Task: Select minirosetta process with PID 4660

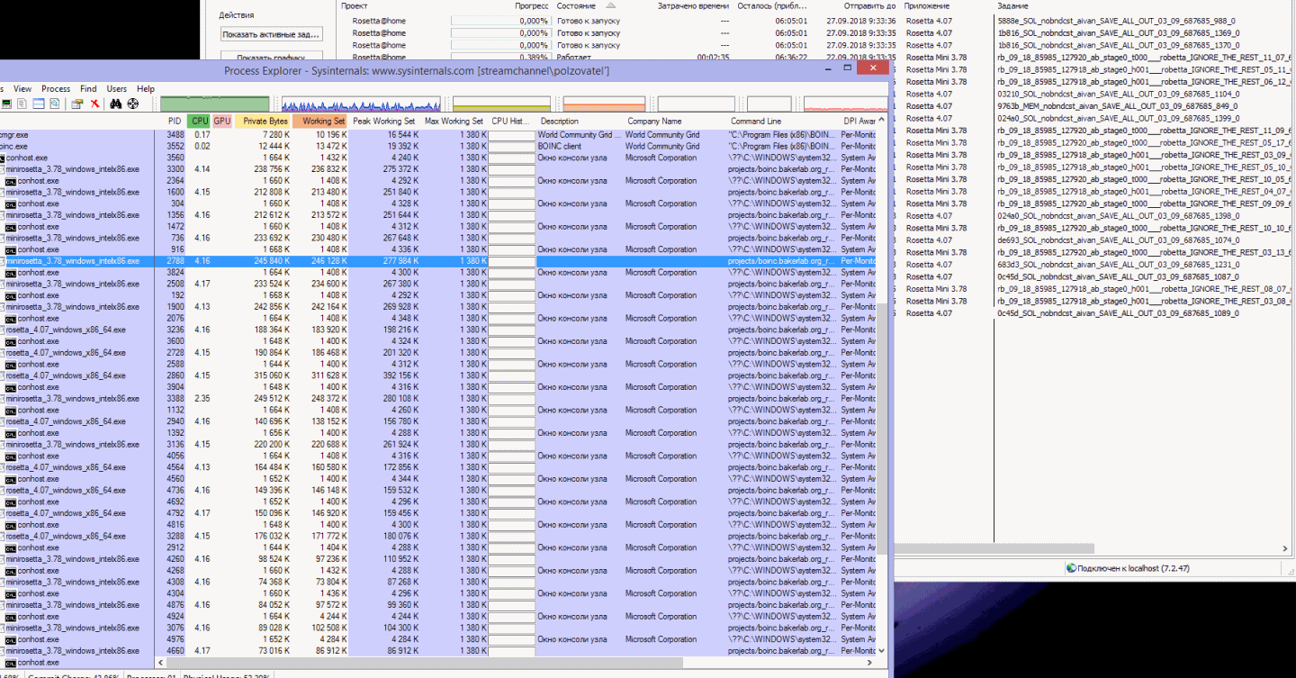Action: 437,651
